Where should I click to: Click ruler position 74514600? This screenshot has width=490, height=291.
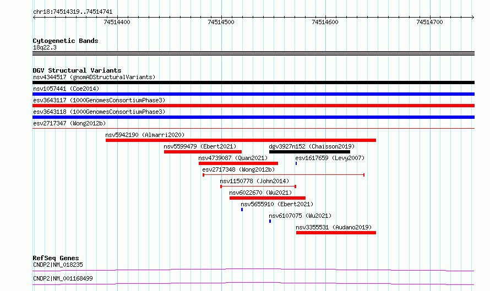pos(325,22)
